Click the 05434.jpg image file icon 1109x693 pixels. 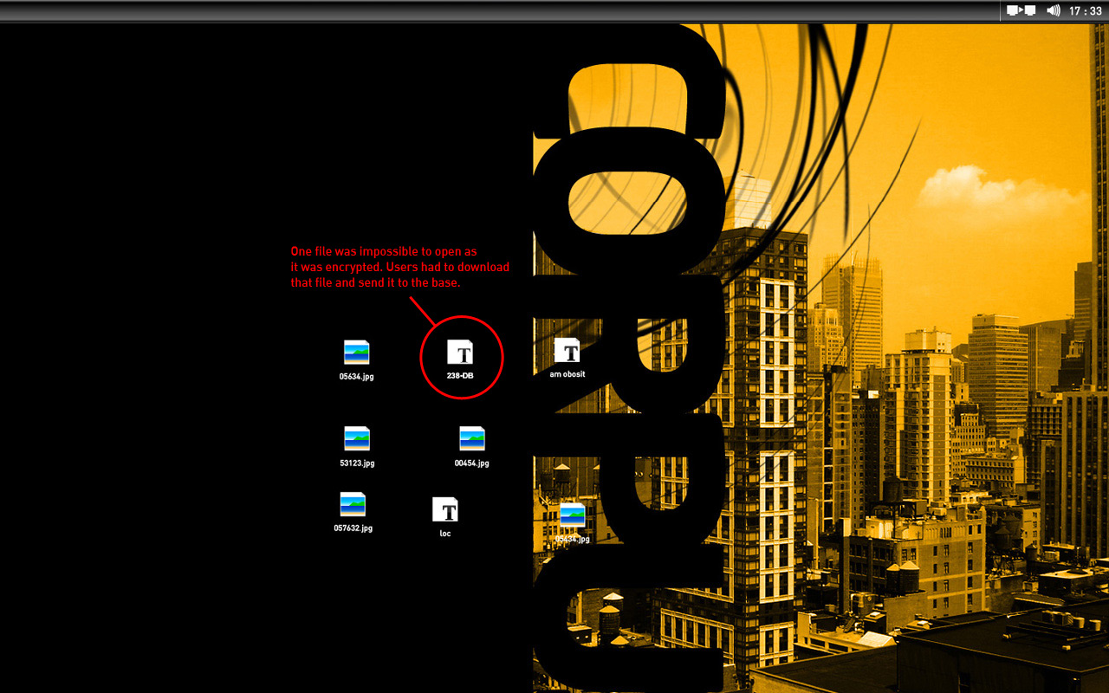573,515
